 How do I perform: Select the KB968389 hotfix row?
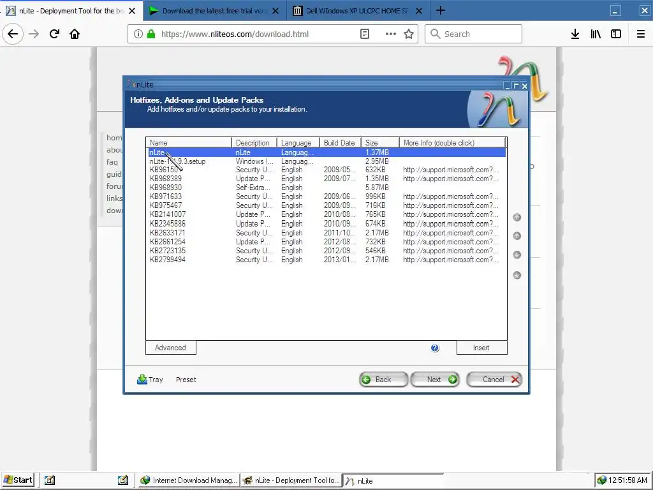pos(326,179)
